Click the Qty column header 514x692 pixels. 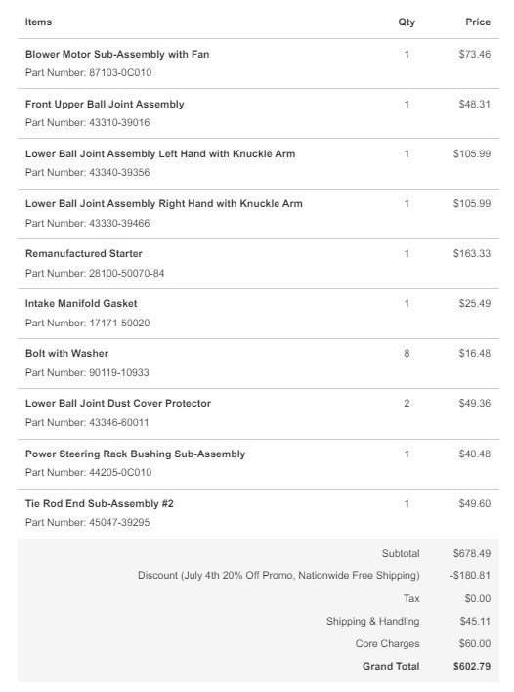click(407, 22)
